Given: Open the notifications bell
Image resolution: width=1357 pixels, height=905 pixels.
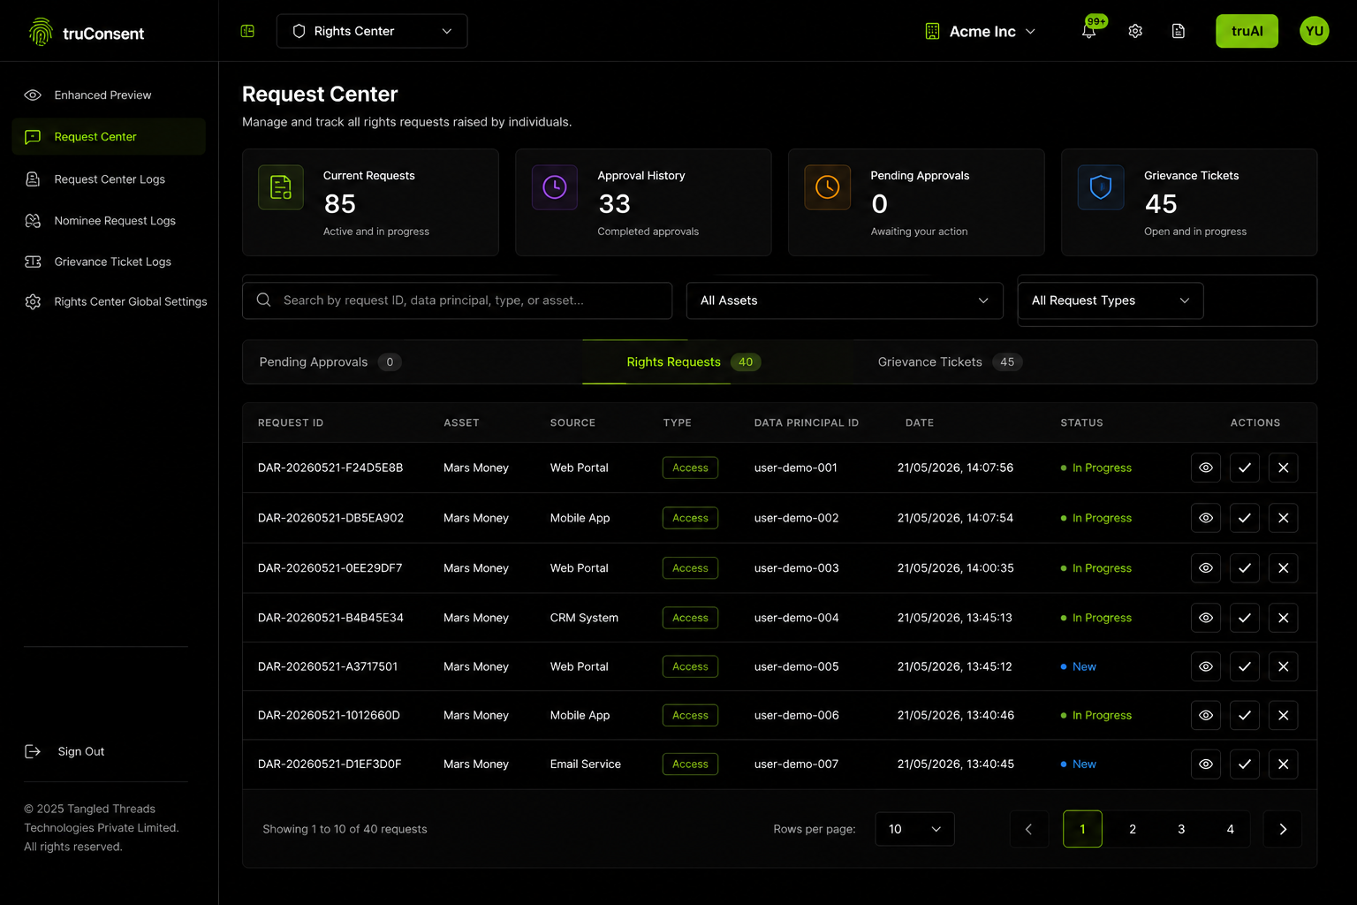Looking at the screenshot, I should tap(1088, 31).
